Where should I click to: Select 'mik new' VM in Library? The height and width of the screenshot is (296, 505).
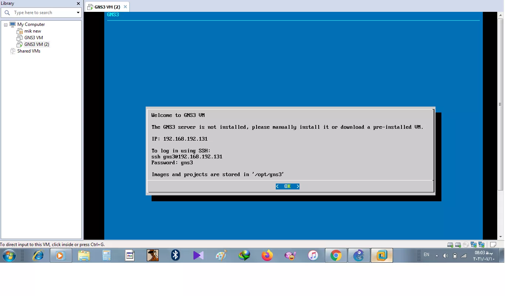(x=33, y=31)
